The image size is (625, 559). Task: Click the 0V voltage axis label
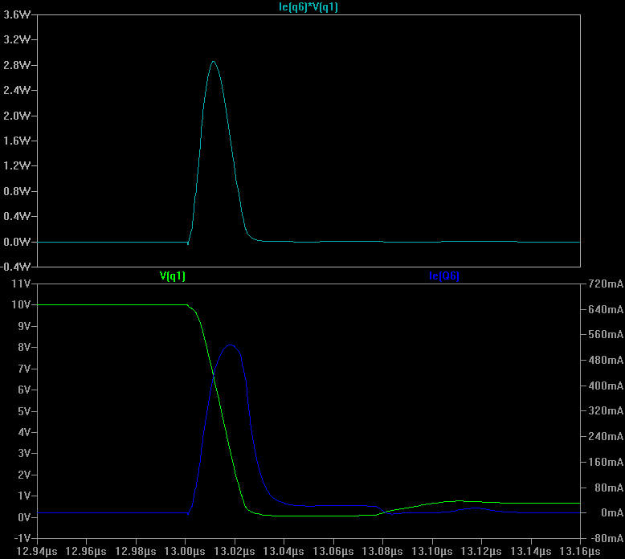(x=24, y=517)
